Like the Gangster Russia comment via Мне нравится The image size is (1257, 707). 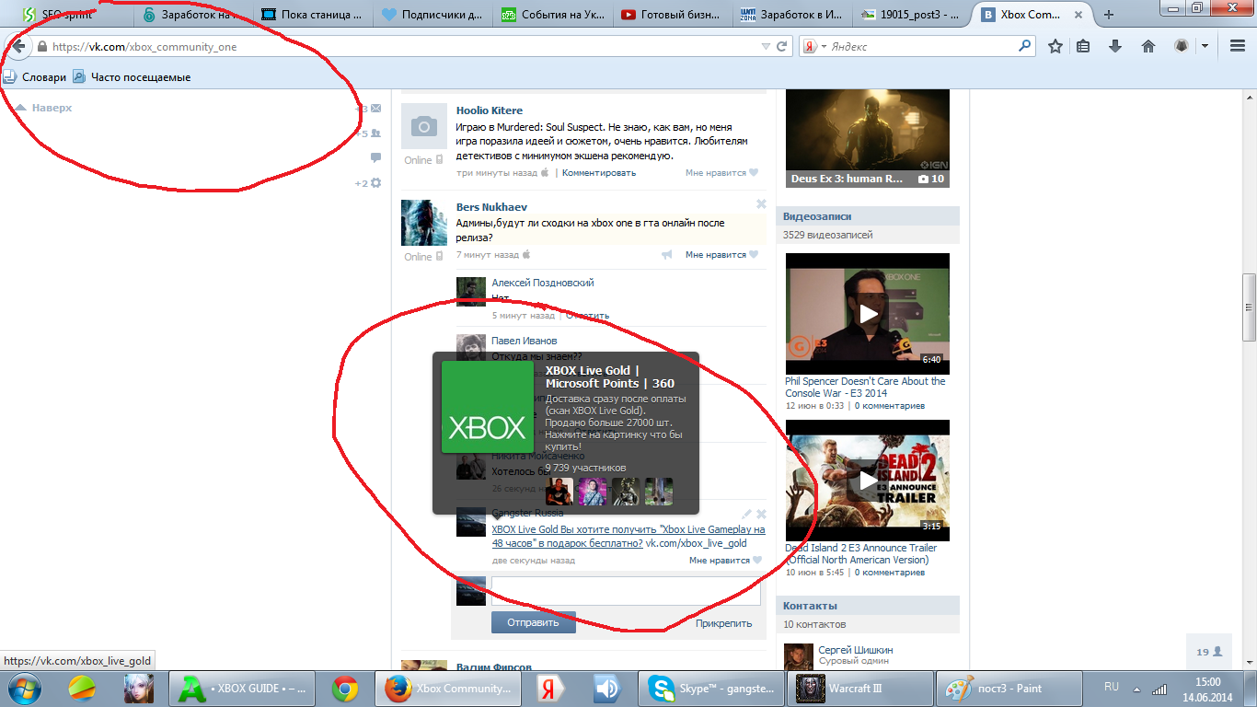(725, 560)
